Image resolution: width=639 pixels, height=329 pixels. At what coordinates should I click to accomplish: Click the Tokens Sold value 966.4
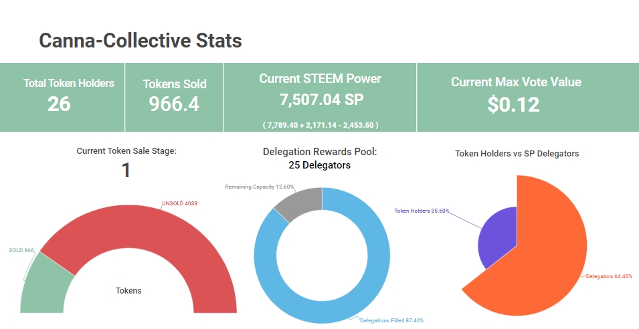(x=174, y=104)
